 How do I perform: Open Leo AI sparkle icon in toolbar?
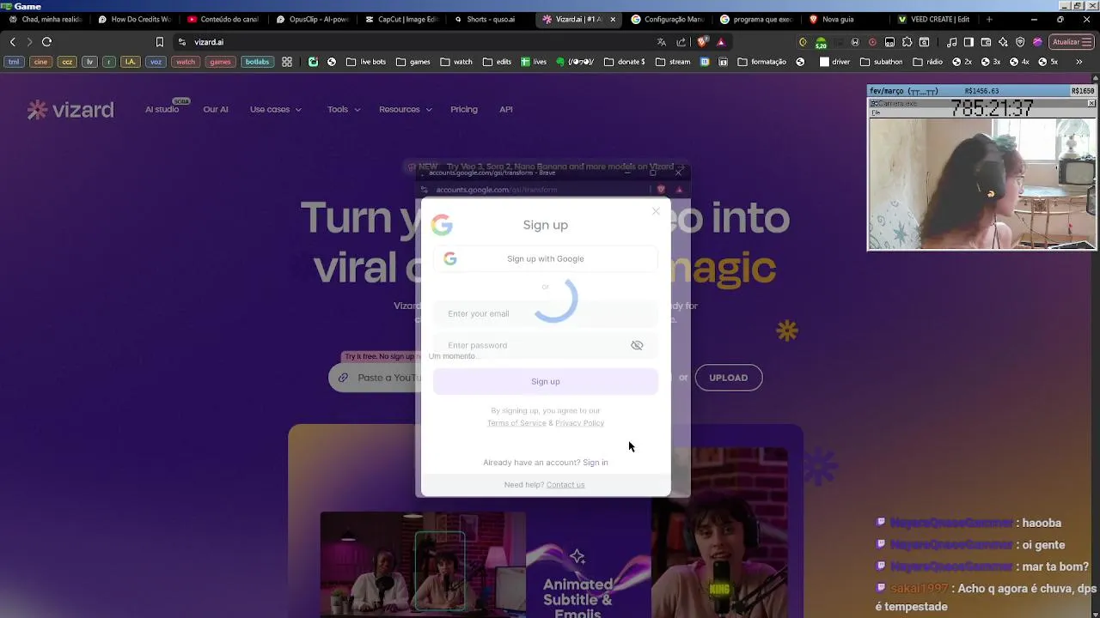coord(1003,42)
